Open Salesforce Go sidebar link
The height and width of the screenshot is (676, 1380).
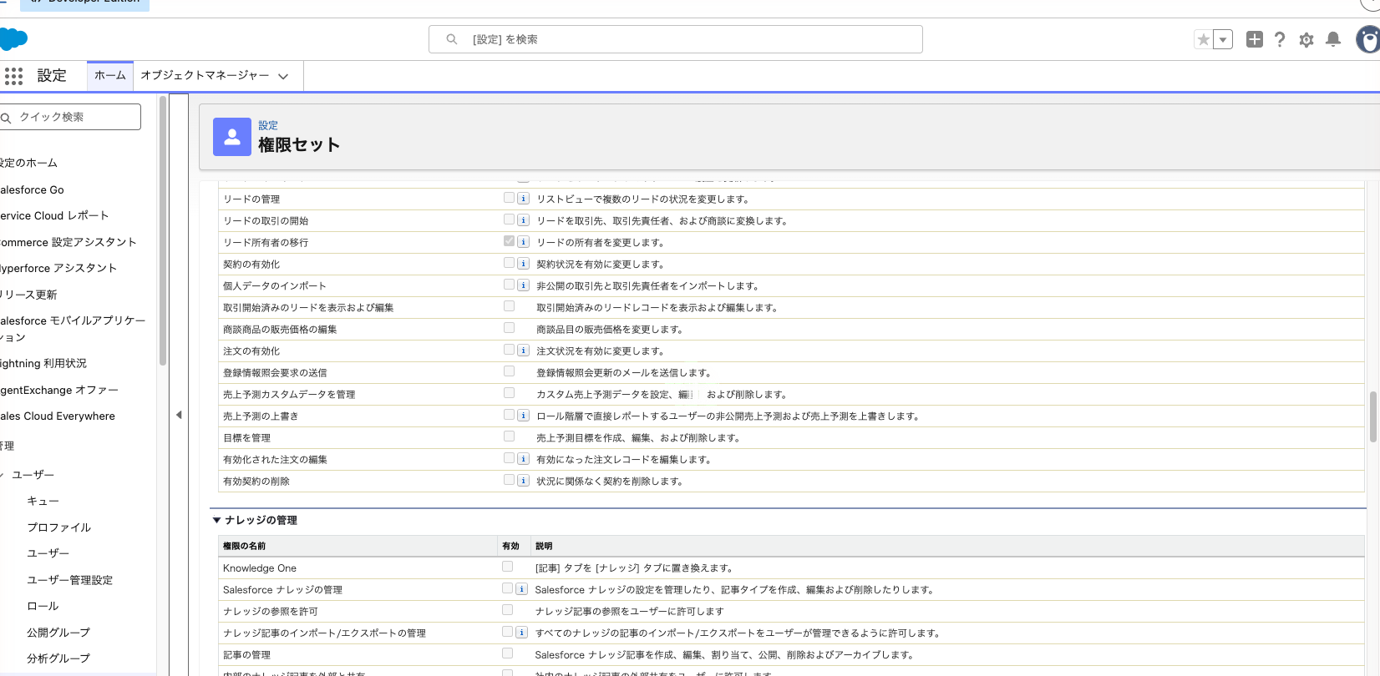[x=32, y=189]
